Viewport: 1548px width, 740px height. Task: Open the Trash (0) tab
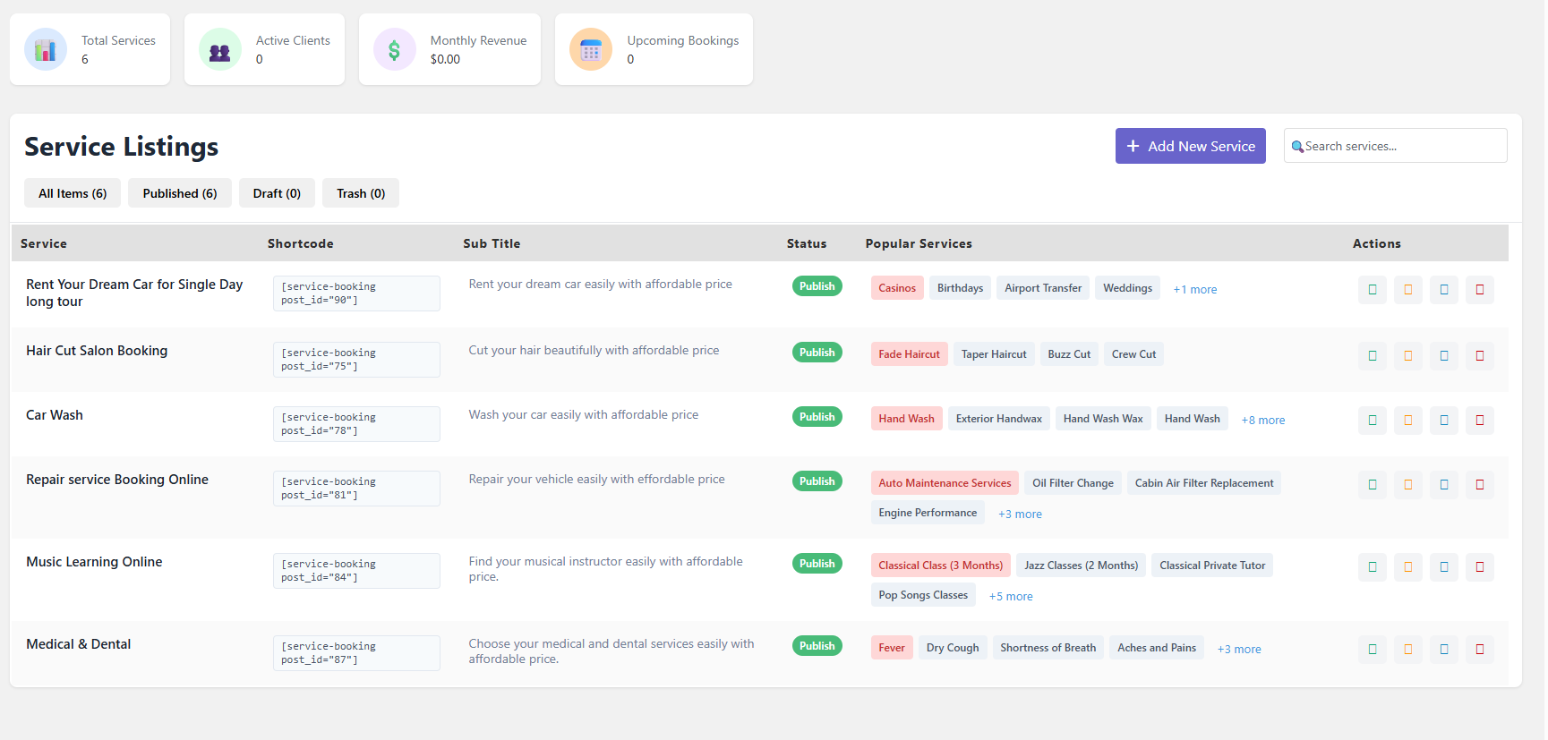[360, 193]
